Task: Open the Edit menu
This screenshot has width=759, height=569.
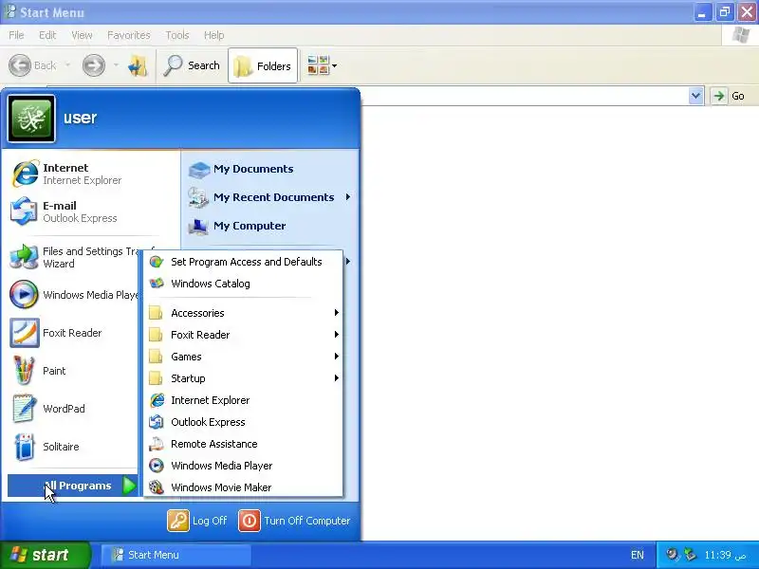Action: pos(47,35)
